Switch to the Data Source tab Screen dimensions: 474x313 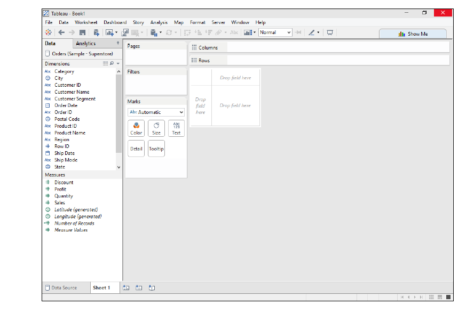pyautogui.click(x=65, y=287)
